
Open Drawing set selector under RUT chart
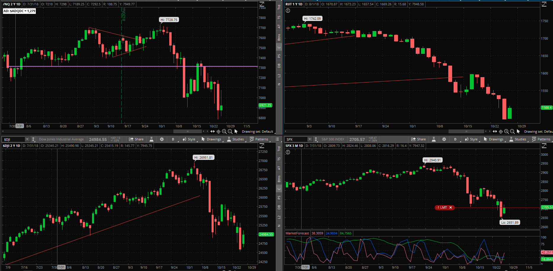pyautogui.click(x=538, y=132)
